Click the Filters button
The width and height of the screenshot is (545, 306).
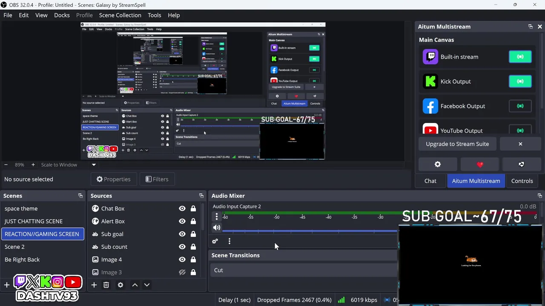pyautogui.click(x=157, y=179)
